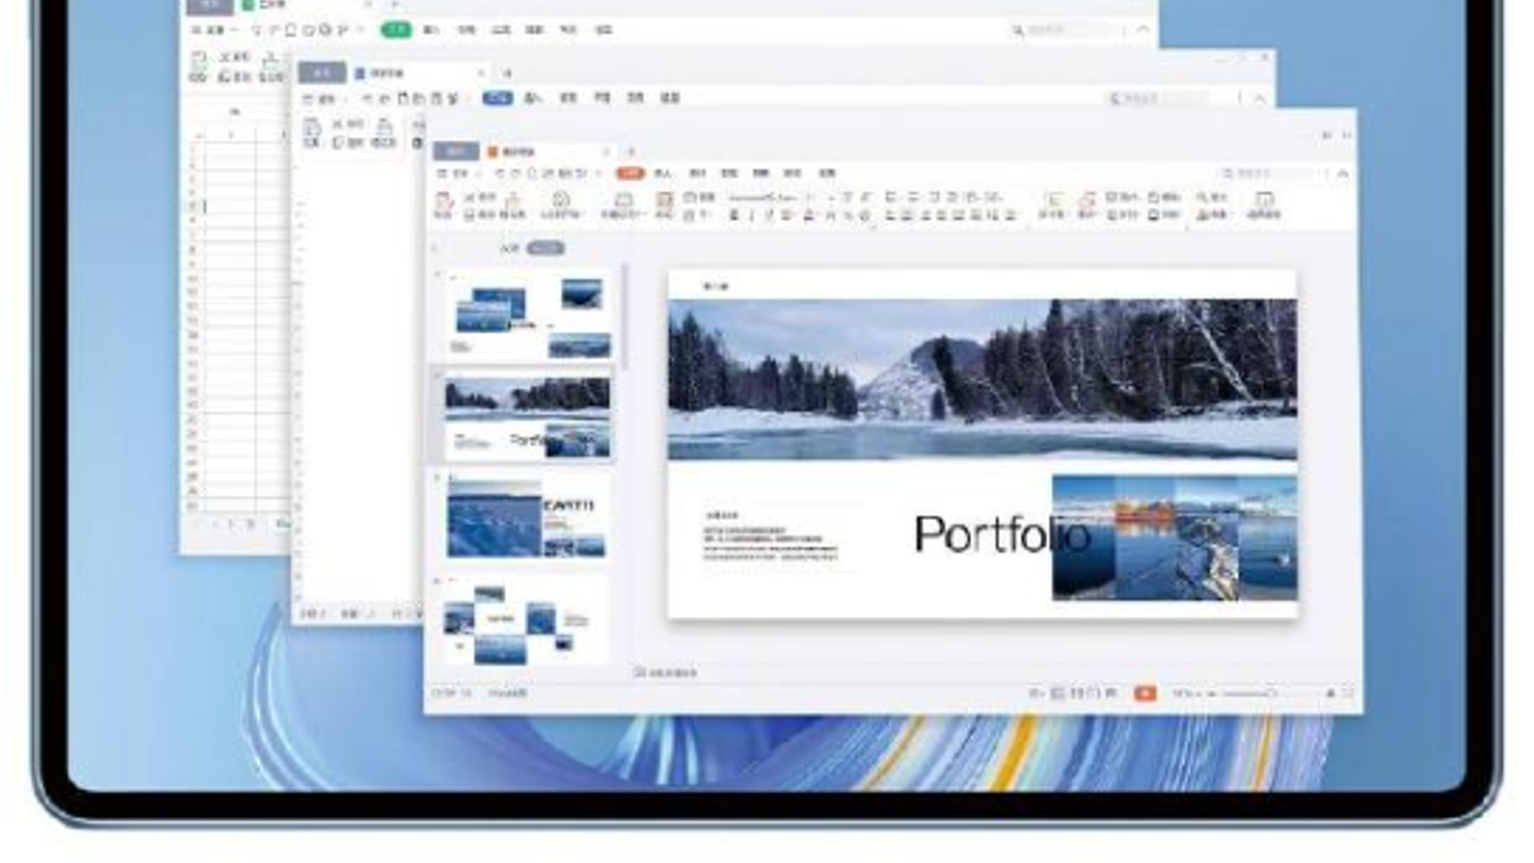Click the search magnifier in the document window
Image resolution: width=1534 pixels, height=863 pixels.
click(x=1114, y=98)
